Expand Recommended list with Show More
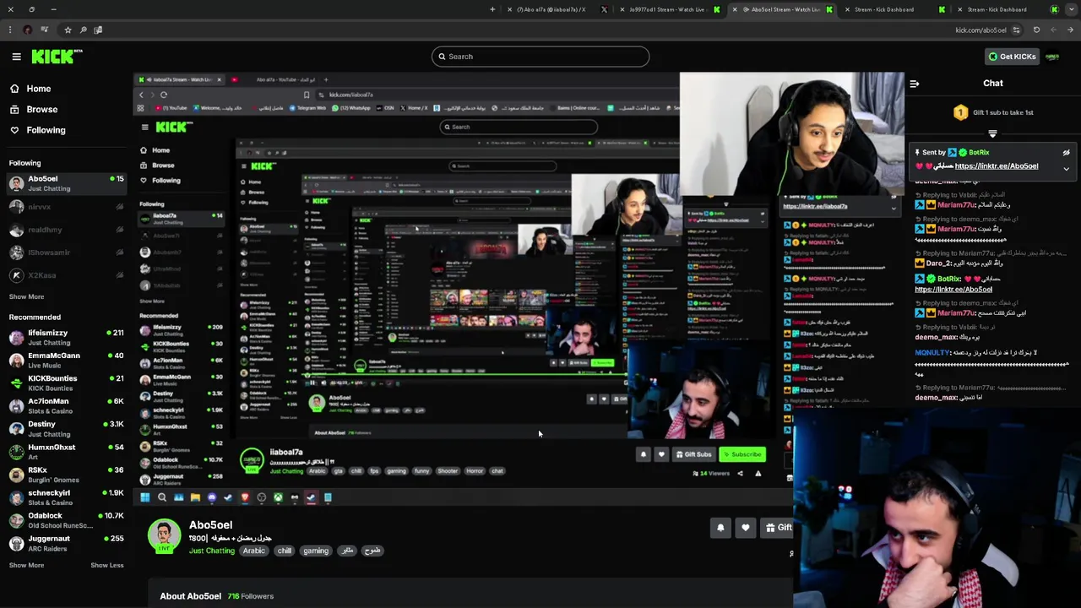Image resolution: width=1081 pixels, height=608 pixels. tap(26, 565)
